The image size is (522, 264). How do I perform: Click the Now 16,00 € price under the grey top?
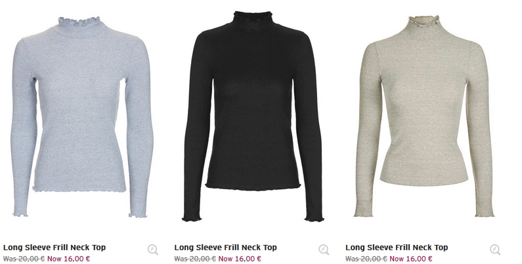click(x=68, y=259)
